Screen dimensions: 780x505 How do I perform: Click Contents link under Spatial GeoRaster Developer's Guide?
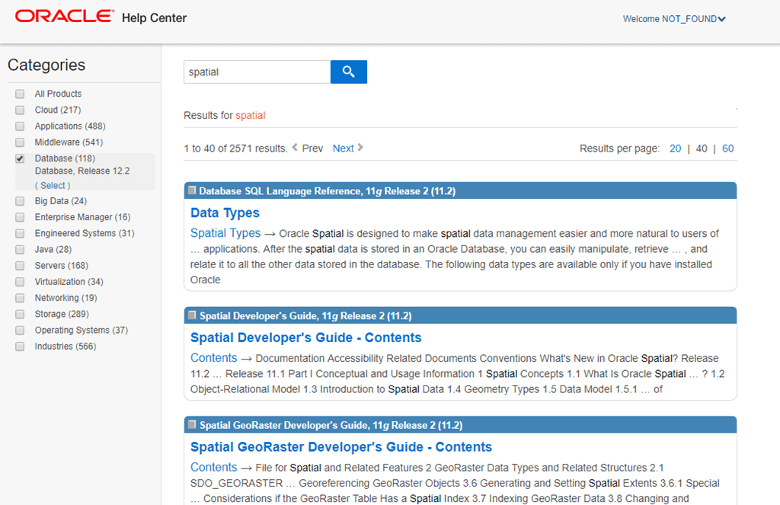pos(214,467)
